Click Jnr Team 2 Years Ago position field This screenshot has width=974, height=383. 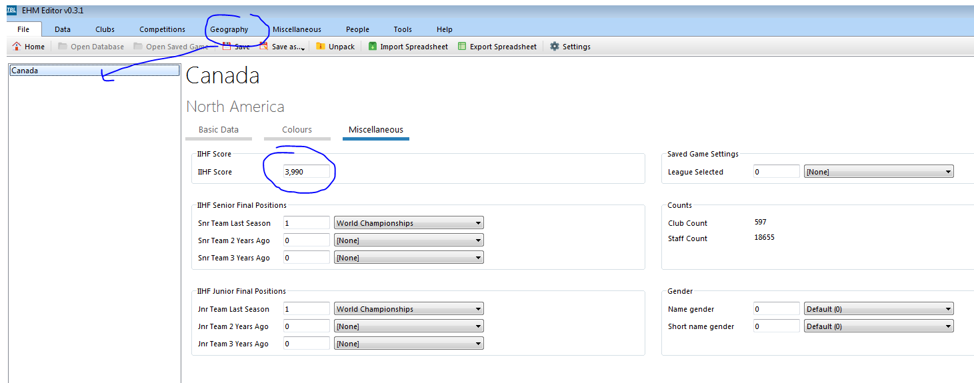point(307,326)
